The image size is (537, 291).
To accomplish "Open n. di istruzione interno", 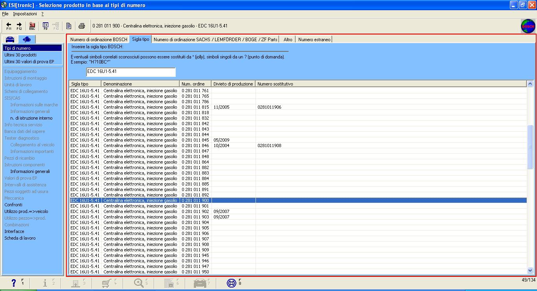I will pos(31,118).
